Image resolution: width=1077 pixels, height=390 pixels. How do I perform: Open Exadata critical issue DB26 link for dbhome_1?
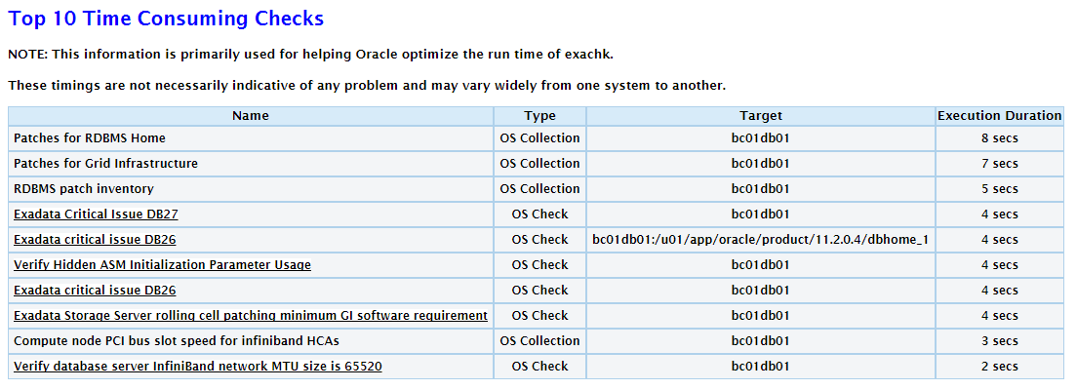click(95, 240)
